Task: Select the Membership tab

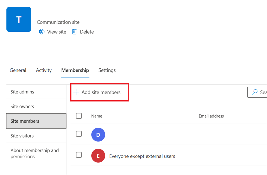Action: 75,70
